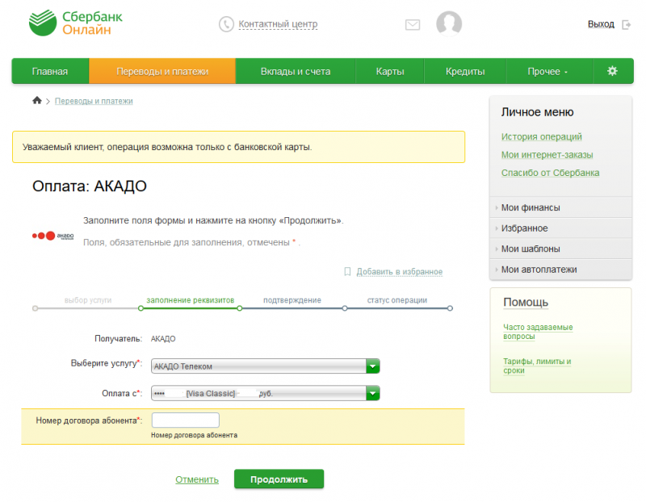646x502 pixels.
Task: Go to the Вклады и счета tab
Action: 296,71
